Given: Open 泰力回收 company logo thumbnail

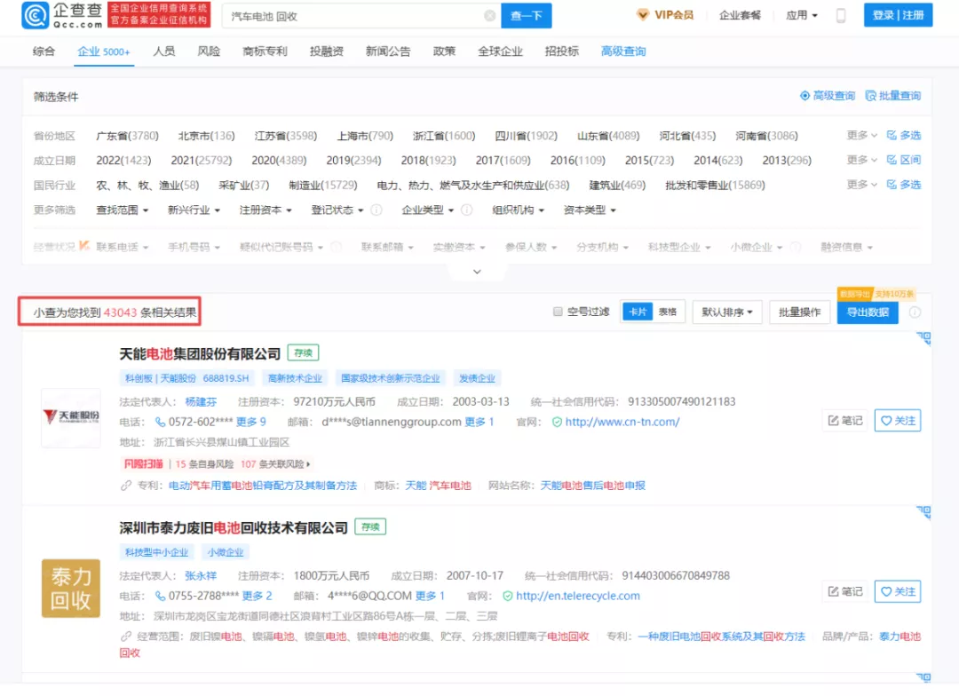Looking at the screenshot, I should pyautogui.click(x=71, y=589).
